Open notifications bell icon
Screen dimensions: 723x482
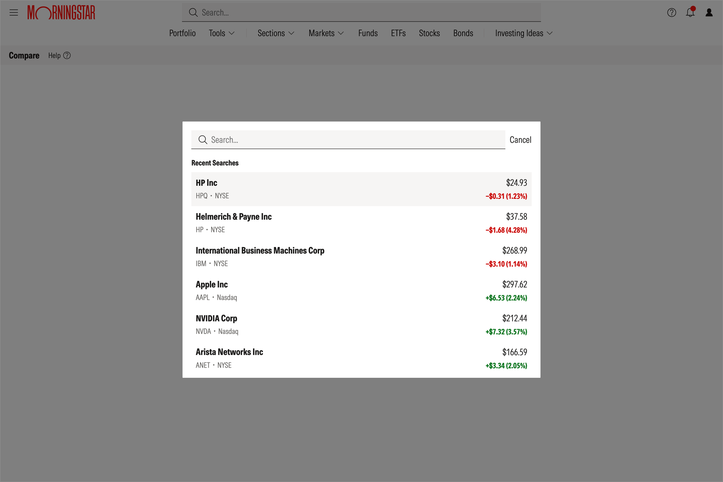(690, 12)
